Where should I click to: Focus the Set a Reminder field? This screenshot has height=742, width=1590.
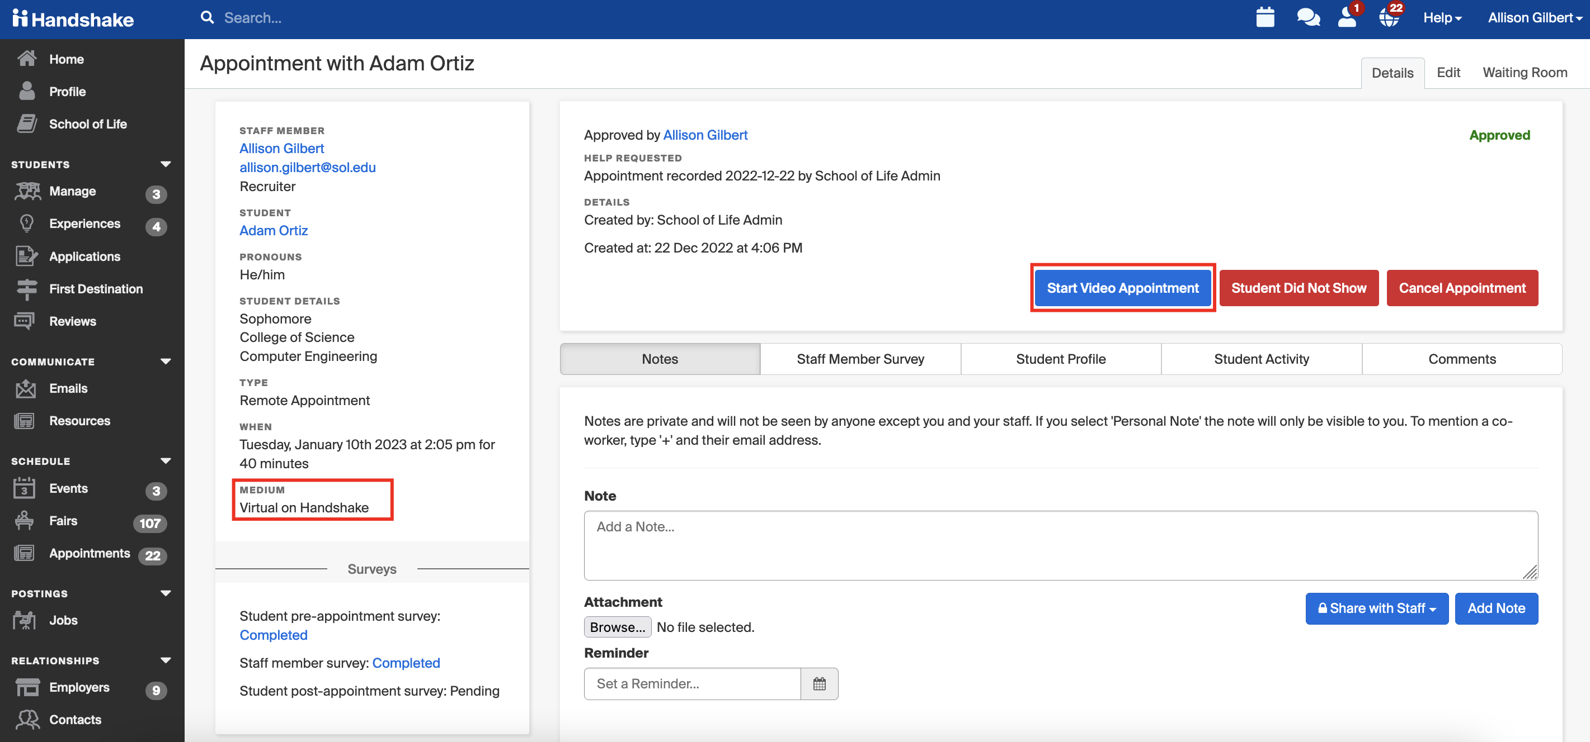pyautogui.click(x=692, y=683)
